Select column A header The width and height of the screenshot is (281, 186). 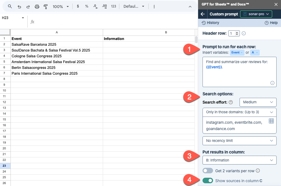pos(57,32)
